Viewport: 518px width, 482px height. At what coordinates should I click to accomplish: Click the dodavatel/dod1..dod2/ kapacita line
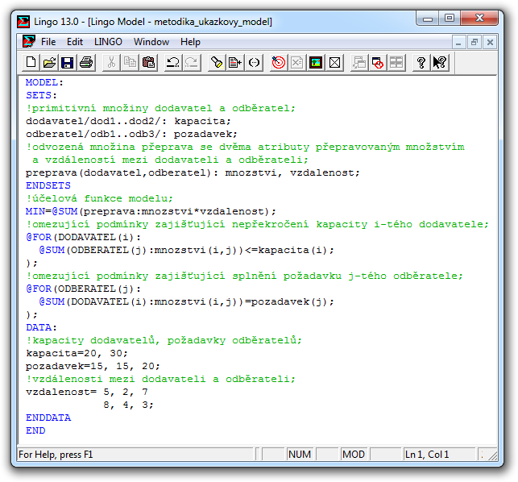click(x=128, y=121)
